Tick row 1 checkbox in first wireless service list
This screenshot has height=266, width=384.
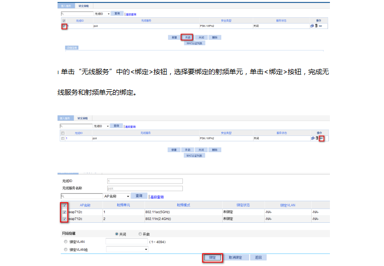coord(64,26)
